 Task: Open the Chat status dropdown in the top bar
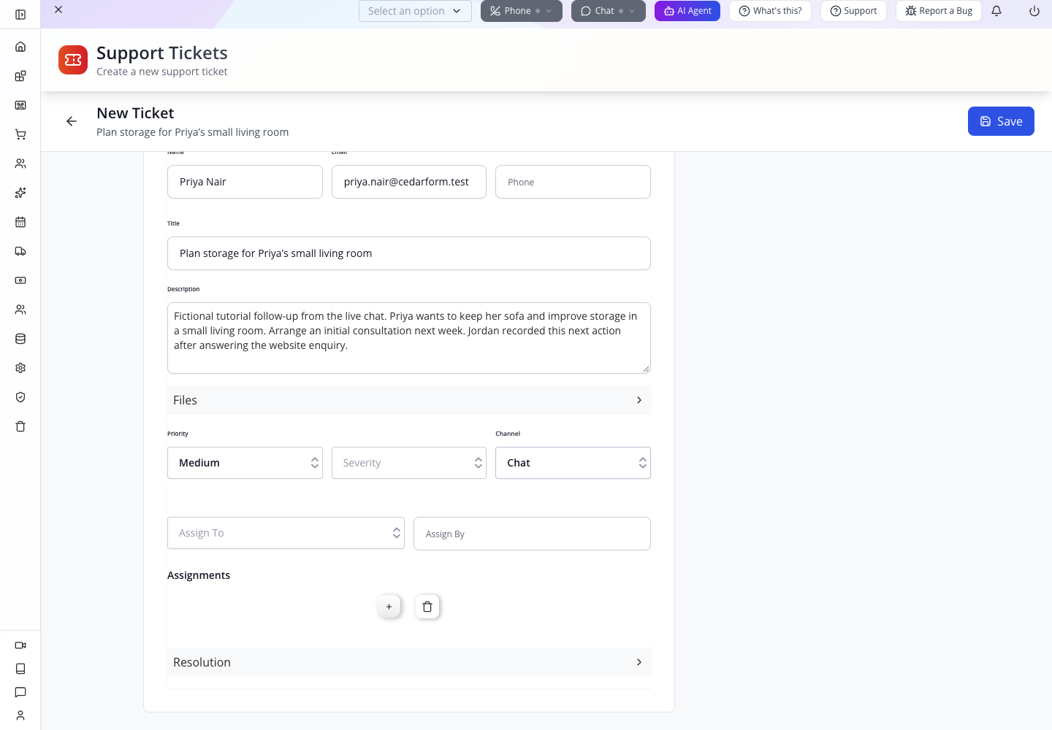click(609, 11)
